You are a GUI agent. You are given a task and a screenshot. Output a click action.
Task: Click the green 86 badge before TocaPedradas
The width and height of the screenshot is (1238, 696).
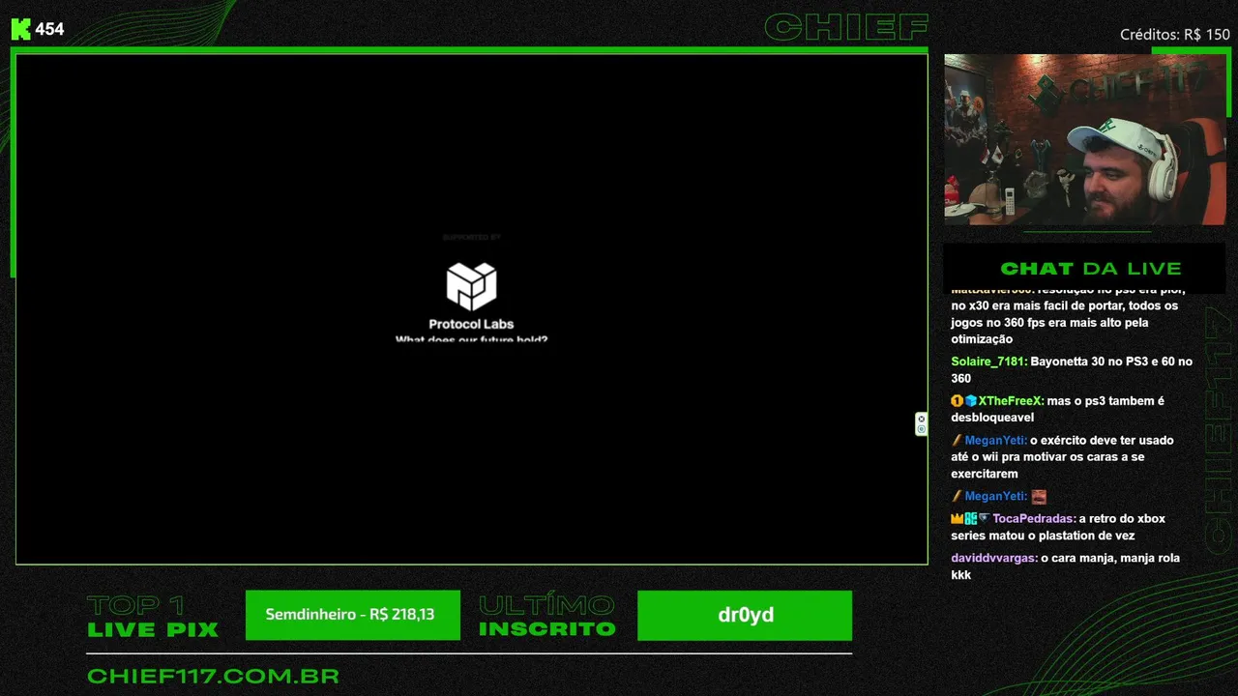970,518
